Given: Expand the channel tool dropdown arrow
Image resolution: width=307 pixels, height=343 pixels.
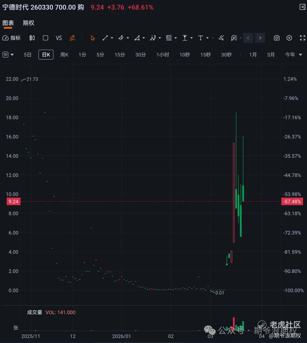Looking at the screenshot, I should (128, 38).
